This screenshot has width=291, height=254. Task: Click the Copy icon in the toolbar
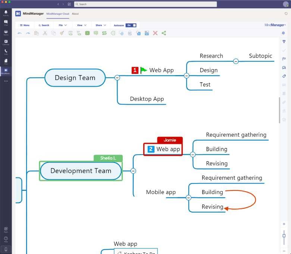coord(53,33)
